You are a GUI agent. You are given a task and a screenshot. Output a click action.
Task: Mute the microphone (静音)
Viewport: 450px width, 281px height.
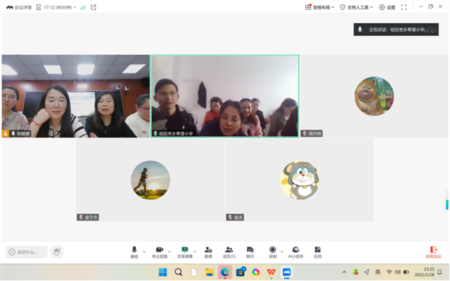pos(134,250)
